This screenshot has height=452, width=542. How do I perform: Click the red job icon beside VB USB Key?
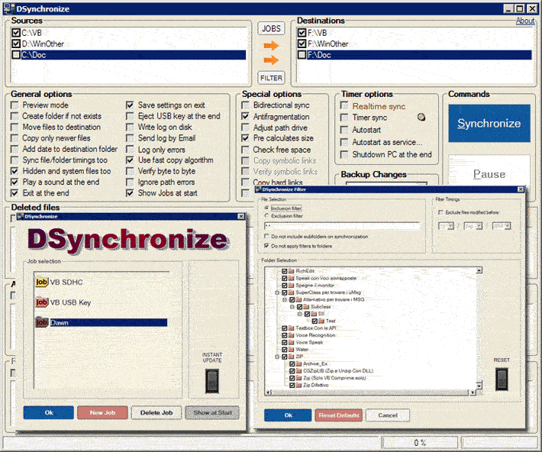(x=42, y=302)
